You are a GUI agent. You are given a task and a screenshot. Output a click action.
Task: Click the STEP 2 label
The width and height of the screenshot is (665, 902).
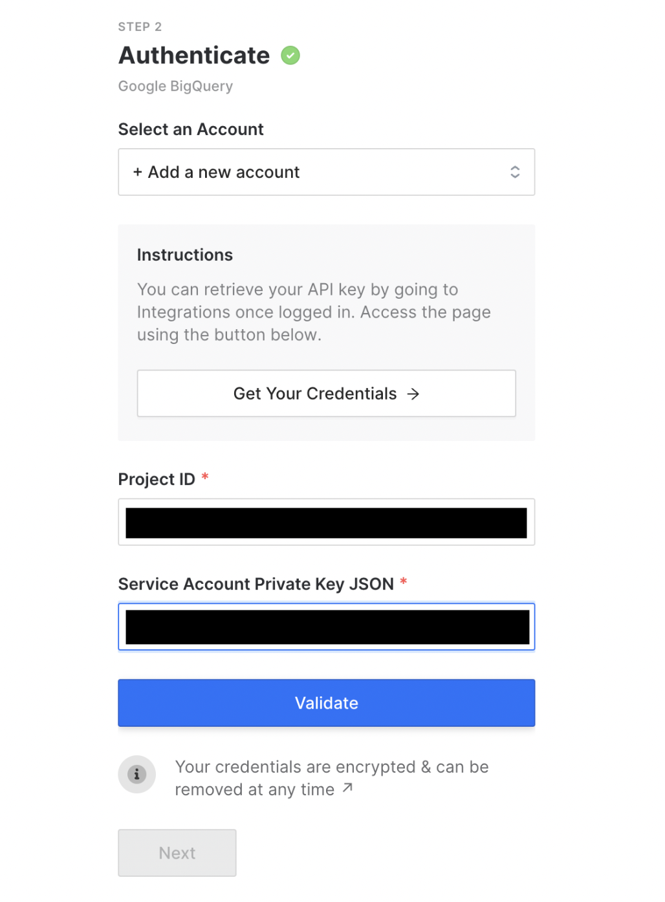point(140,27)
